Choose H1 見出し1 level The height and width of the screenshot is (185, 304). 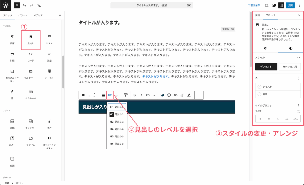pos(117,107)
